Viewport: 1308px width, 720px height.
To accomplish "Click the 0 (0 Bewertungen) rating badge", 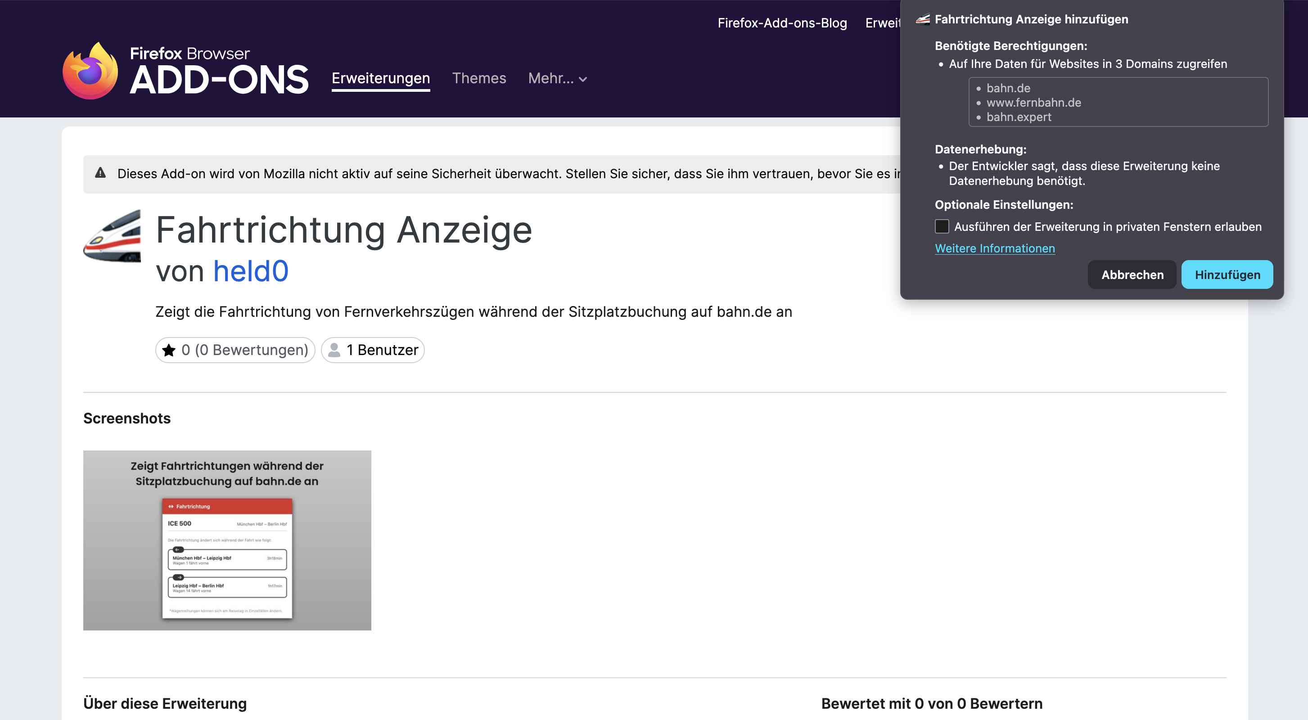I will pyautogui.click(x=235, y=351).
